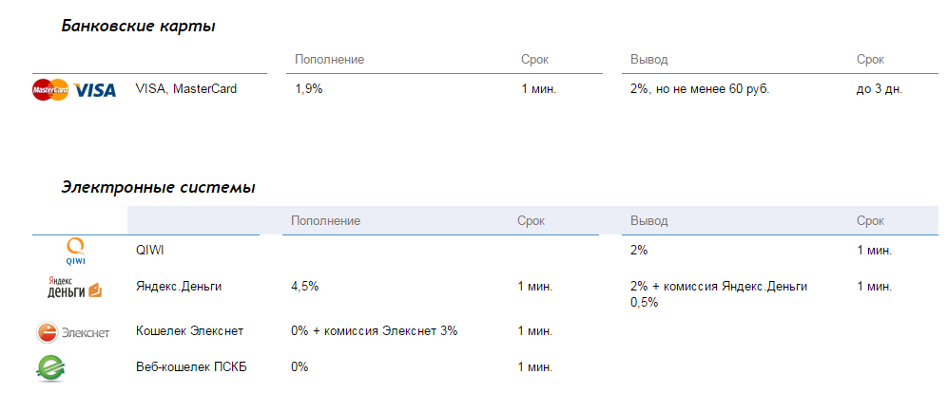Viewport: 948px width, 393px height.
Task: Click the VISA logo icon
Action: tap(95, 90)
